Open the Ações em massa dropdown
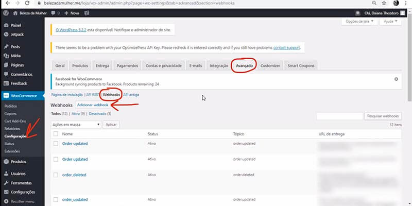This screenshot has height=206, width=412. [76, 125]
